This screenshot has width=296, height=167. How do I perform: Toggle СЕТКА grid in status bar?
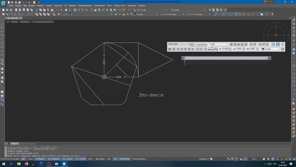(x=30, y=159)
